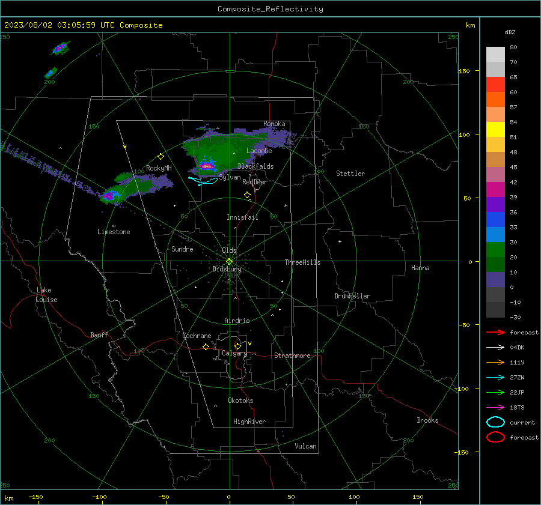
Task: Click the orange 60-57 dBZ color swatch
Action: tap(495, 99)
